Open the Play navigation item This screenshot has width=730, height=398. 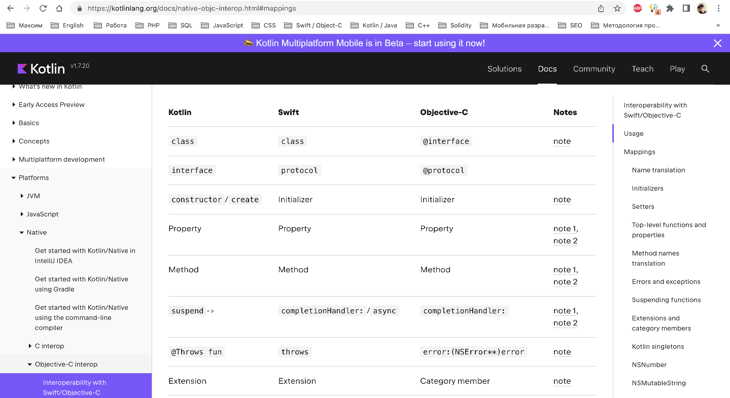(677, 69)
